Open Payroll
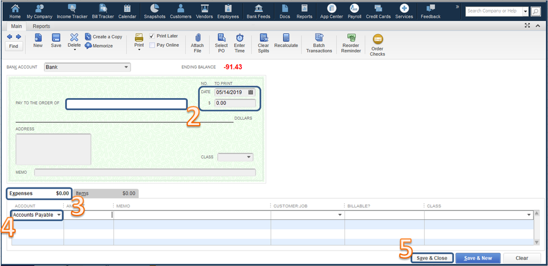Viewport: 548px width, 266px height. [x=354, y=11]
